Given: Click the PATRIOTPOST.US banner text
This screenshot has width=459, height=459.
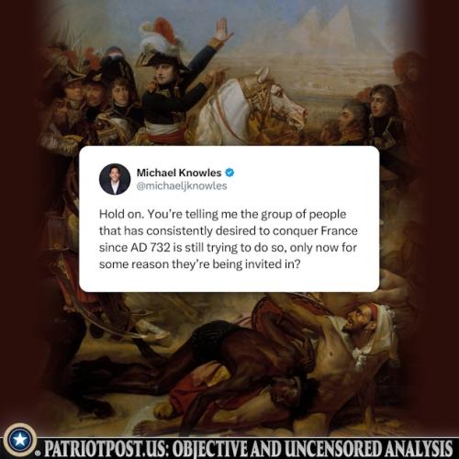Looking at the screenshot, I should click(106, 449).
